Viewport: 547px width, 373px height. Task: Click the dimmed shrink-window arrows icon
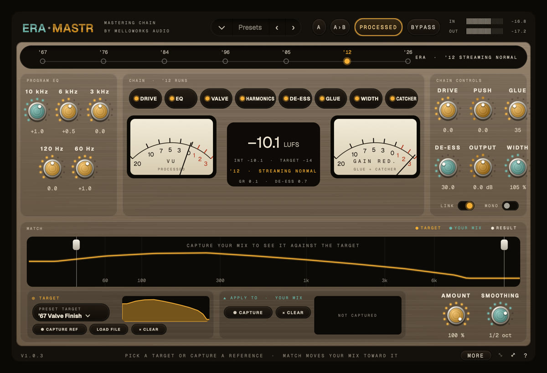coord(501,355)
